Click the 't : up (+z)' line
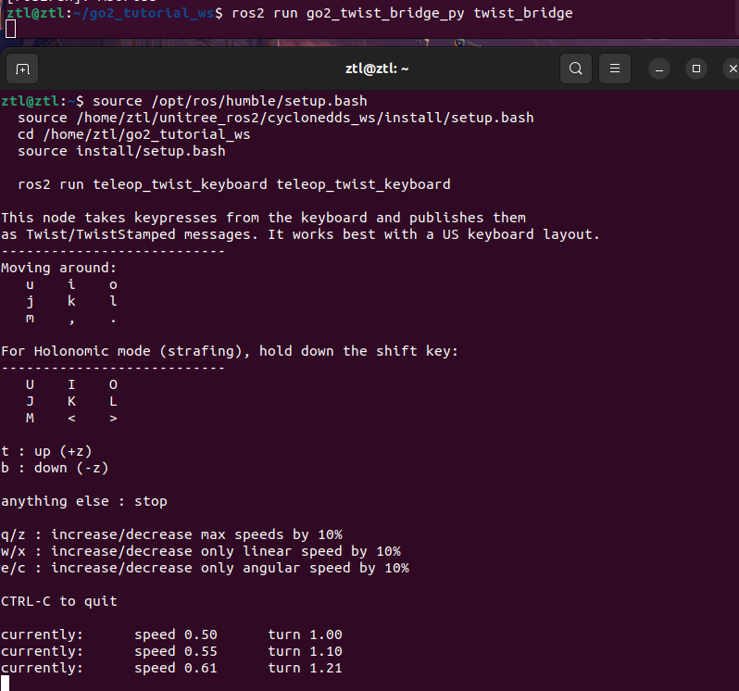 point(46,451)
